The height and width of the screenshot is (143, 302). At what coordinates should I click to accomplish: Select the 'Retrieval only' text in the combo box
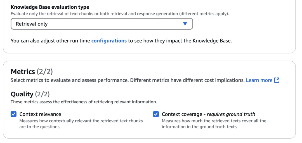pyautogui.click(x=32, y=24)
